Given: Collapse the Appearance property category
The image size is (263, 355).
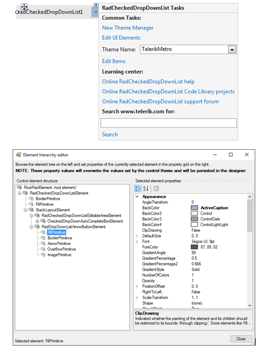Looking at the screenshot, I should pos(137,196).
